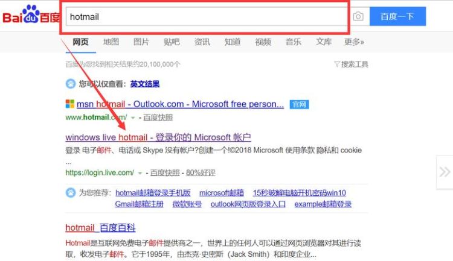Click the Microsoft logo beside msn hotmail result

pos(70,104)
